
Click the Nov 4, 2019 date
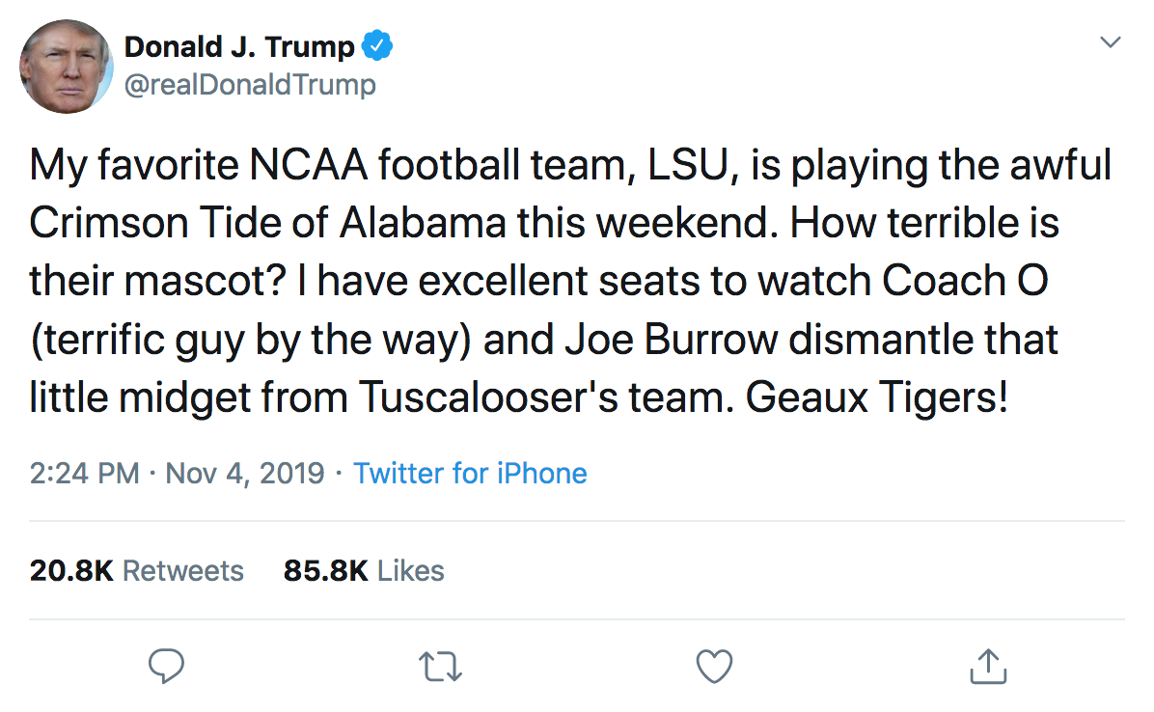(245, 474)
